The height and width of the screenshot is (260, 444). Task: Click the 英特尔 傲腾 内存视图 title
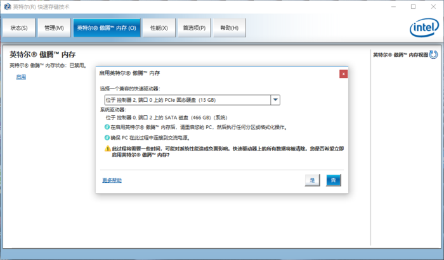click(x=400, y=55)
